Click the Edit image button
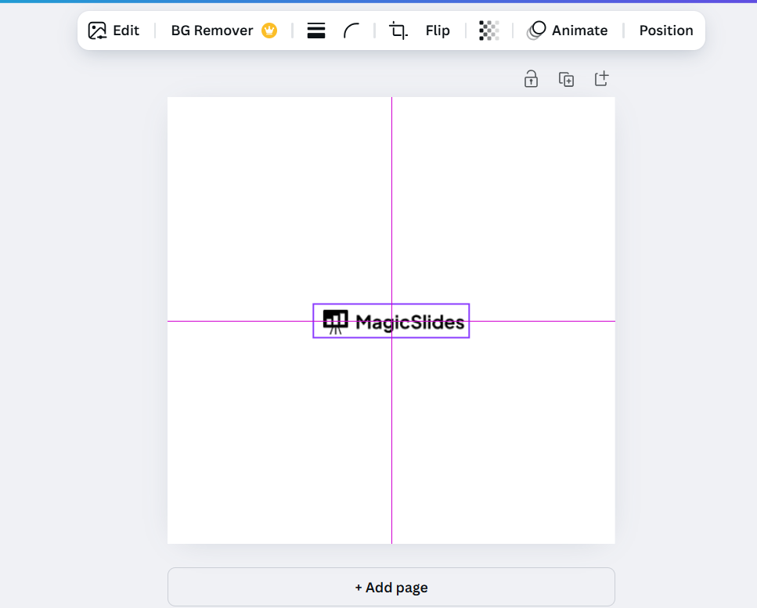 tap(114, 31)
